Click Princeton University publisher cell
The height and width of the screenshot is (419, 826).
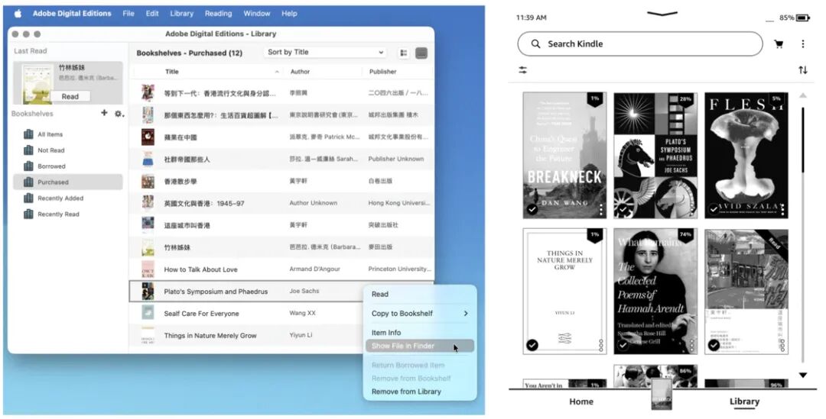tap(399, 269)
